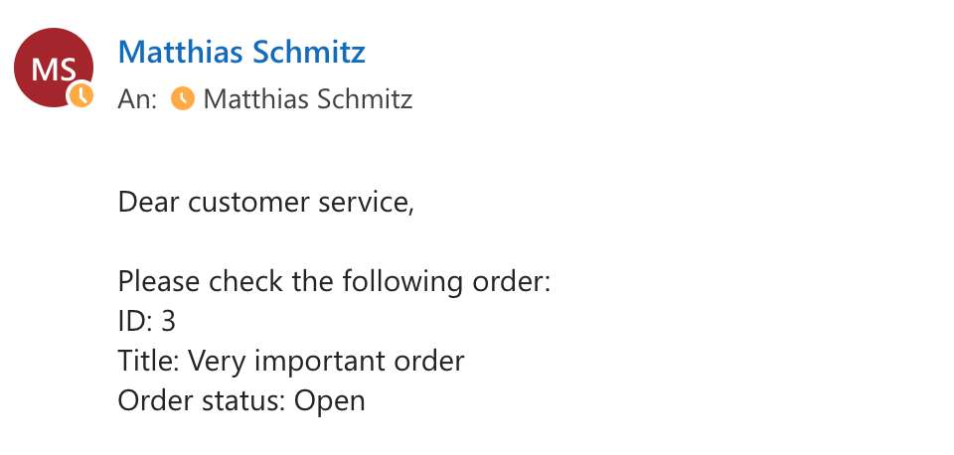Click the 'Title: Very important order' line
The width and height of the screenshot is (954, 455).
[291, 362]
